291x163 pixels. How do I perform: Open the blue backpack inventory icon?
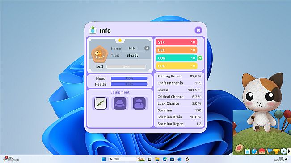254,151
